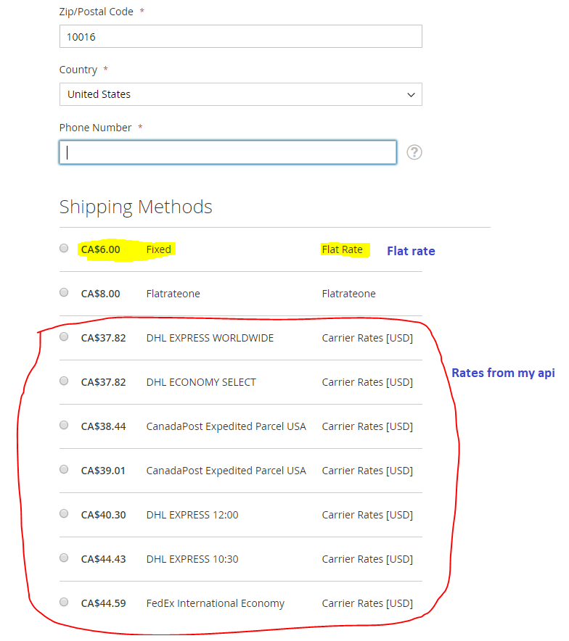Click the CA$44.43 price text
The height and width of the screenshot is (641, 569).
103,559
